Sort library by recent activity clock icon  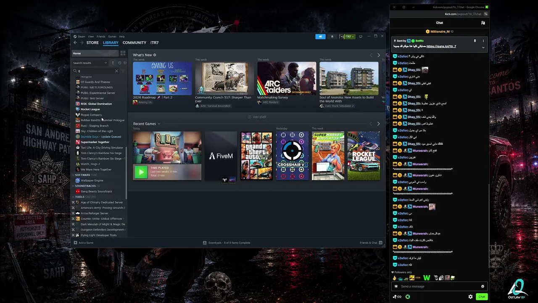coord(119,63)
